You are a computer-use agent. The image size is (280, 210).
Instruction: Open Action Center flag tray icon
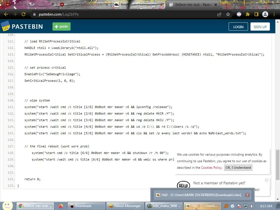point(239,206)
